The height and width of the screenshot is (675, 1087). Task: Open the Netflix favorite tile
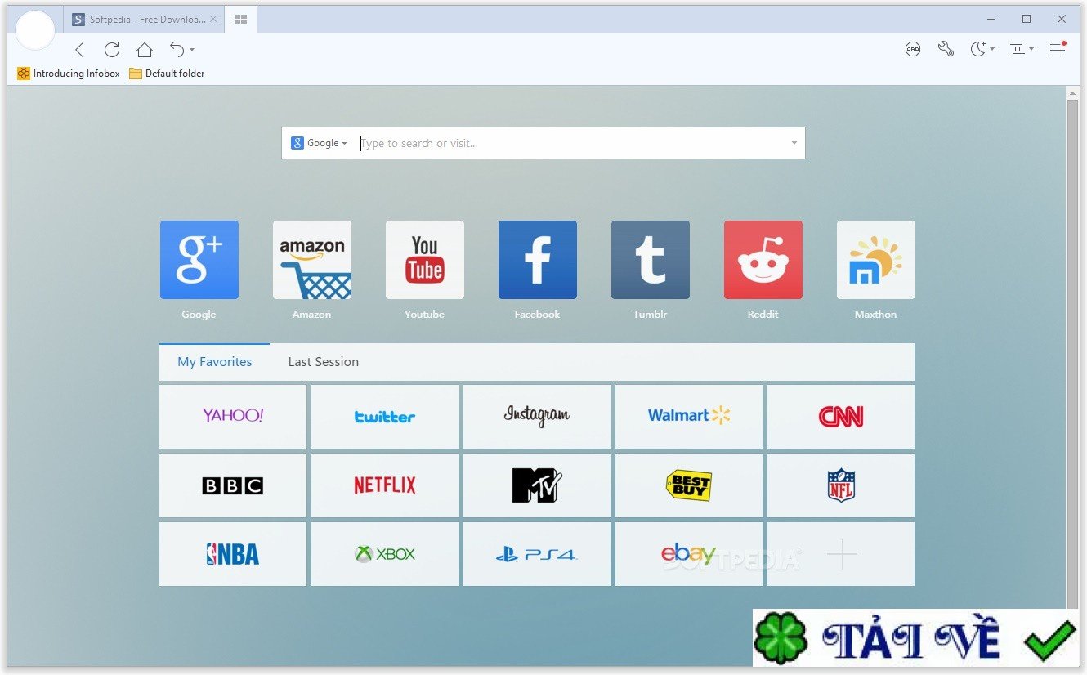pyautogui.click(x=385, y=485)
